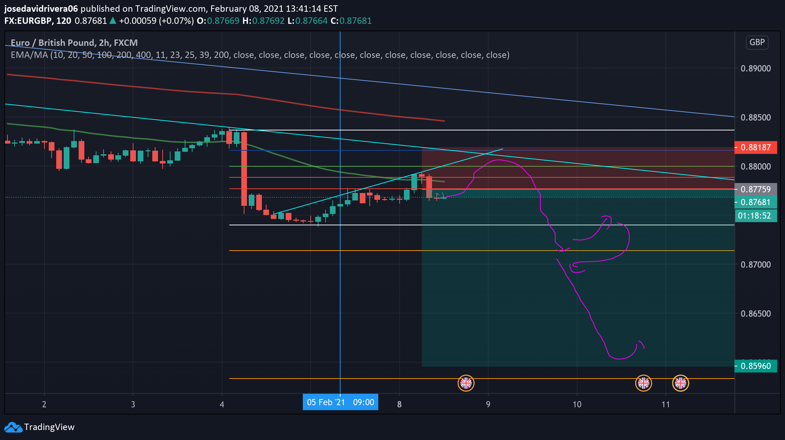785x440 pixels.
Task: Click the high value H:0.87692 in header
Action: 263,21
